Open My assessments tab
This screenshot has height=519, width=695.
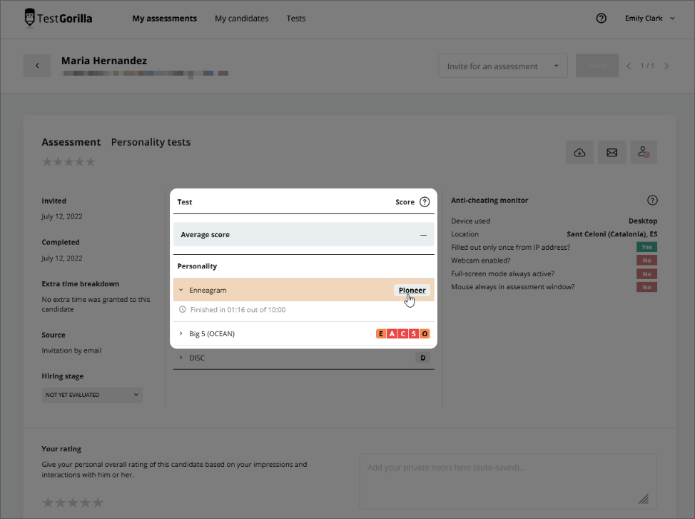(164, 18)
